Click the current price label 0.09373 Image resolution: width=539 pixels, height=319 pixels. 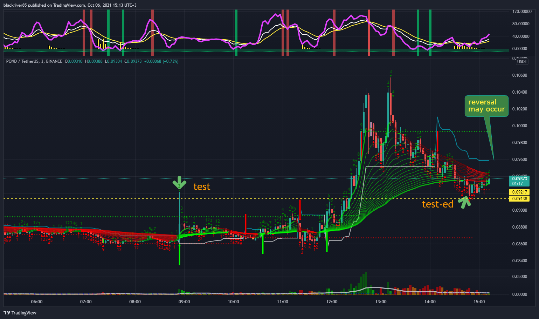point(519,179)
